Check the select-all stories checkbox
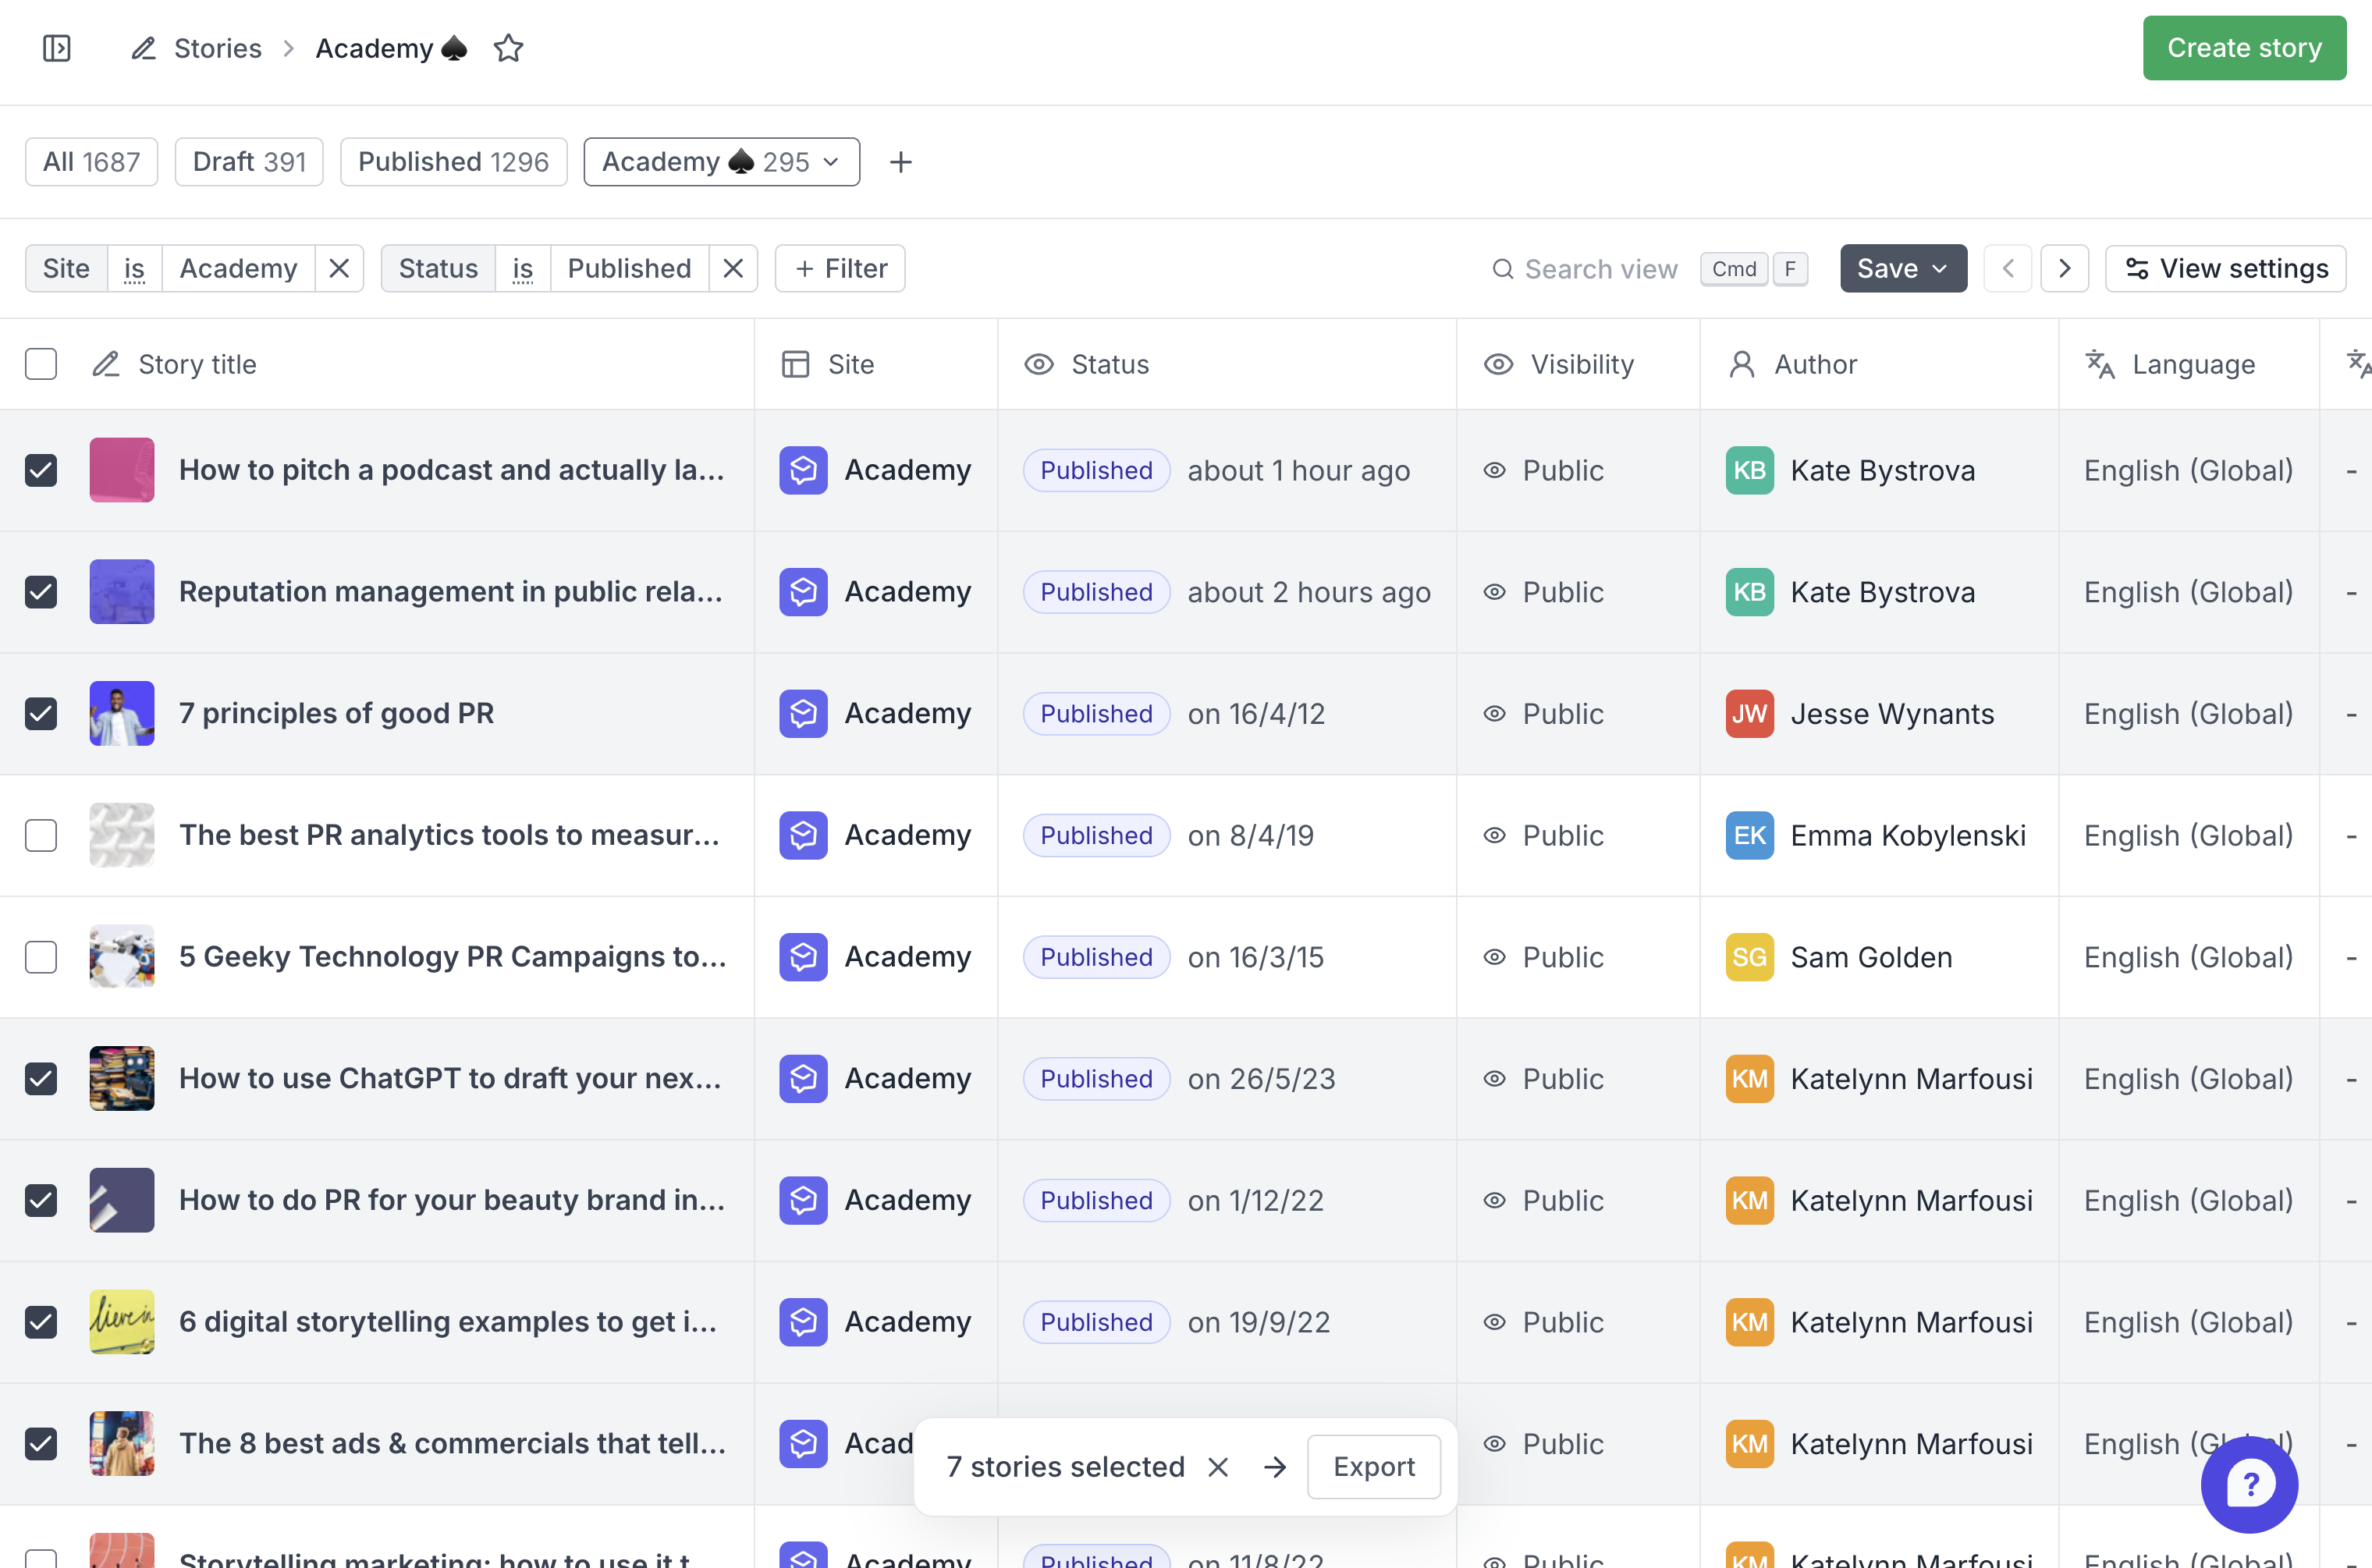The width and height of the screenshot is (2372, 1568). 41,364
